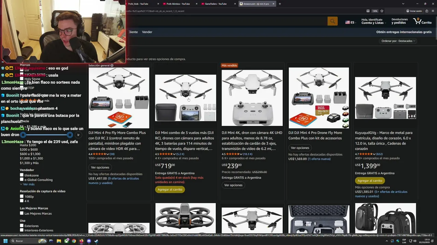This screenshot has width=437, height=245.
Task: Open the list all tabs chevron
Action: [403, 4]
